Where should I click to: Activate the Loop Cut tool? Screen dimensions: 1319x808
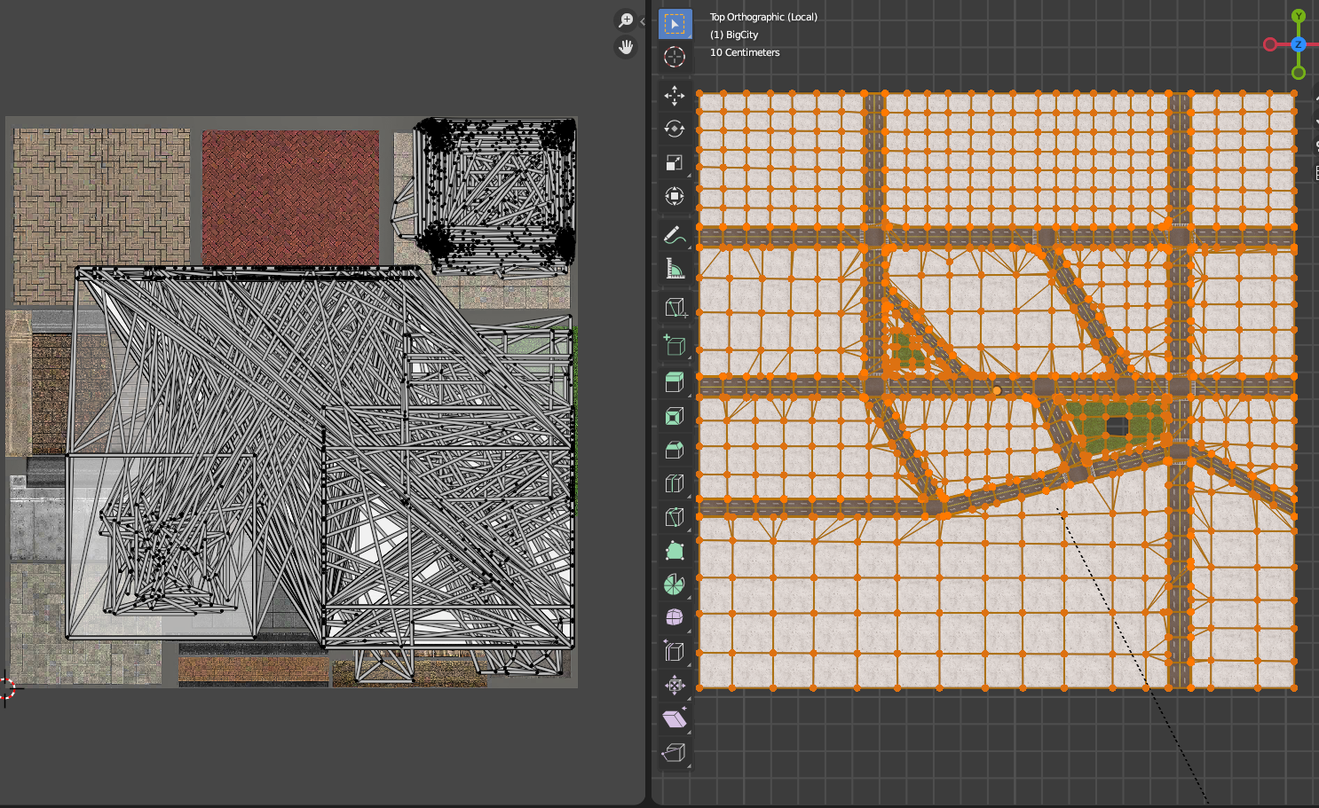675,483
